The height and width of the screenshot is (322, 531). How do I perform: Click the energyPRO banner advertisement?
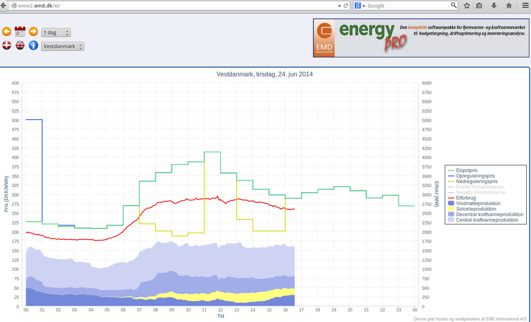coord(421,38)
